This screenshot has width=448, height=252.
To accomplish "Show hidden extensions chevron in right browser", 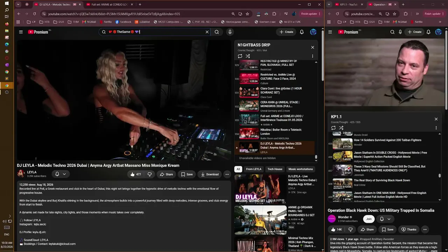I will (x=417, y=14).
